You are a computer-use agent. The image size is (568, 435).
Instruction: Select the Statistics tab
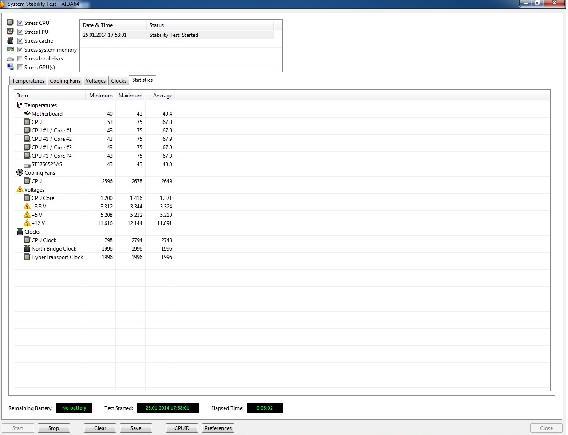(x=142, y=80)
